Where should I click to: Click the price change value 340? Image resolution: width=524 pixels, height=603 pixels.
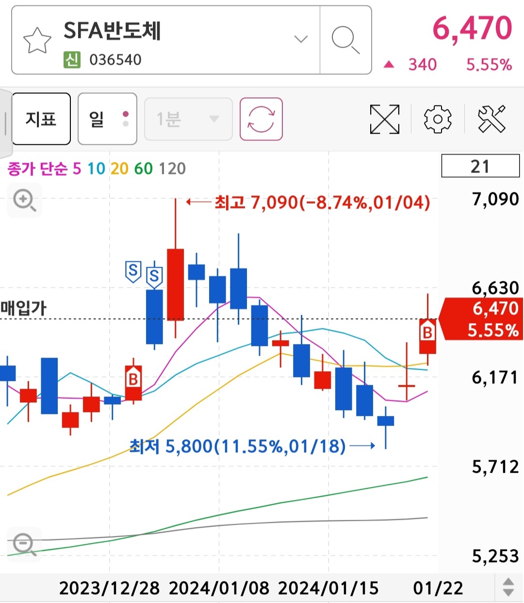(423, 65)
